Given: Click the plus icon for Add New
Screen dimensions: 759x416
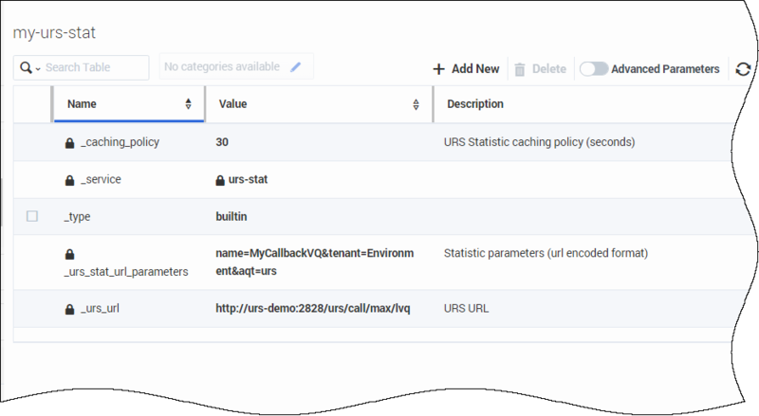Looking at the screenshot, I should click(x=438, y=69).
